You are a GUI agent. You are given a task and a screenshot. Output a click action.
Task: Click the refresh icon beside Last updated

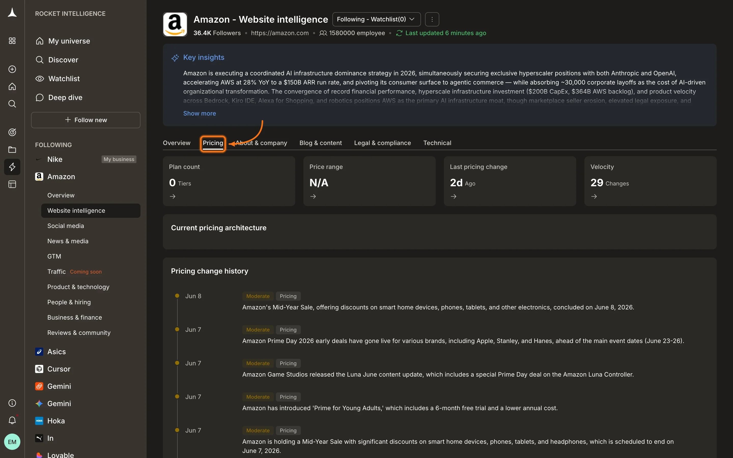399,33
